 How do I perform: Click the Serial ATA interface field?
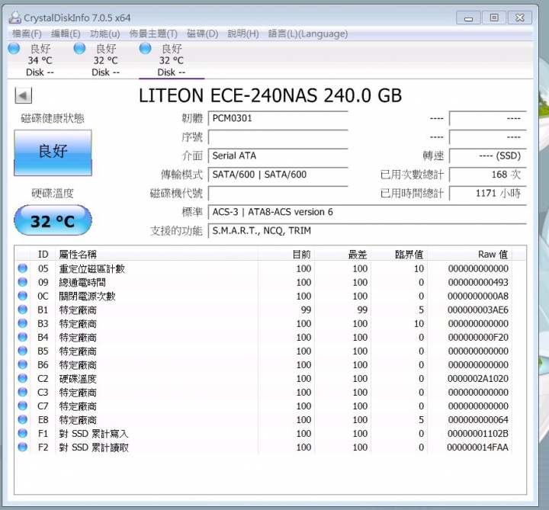[278, 156]
